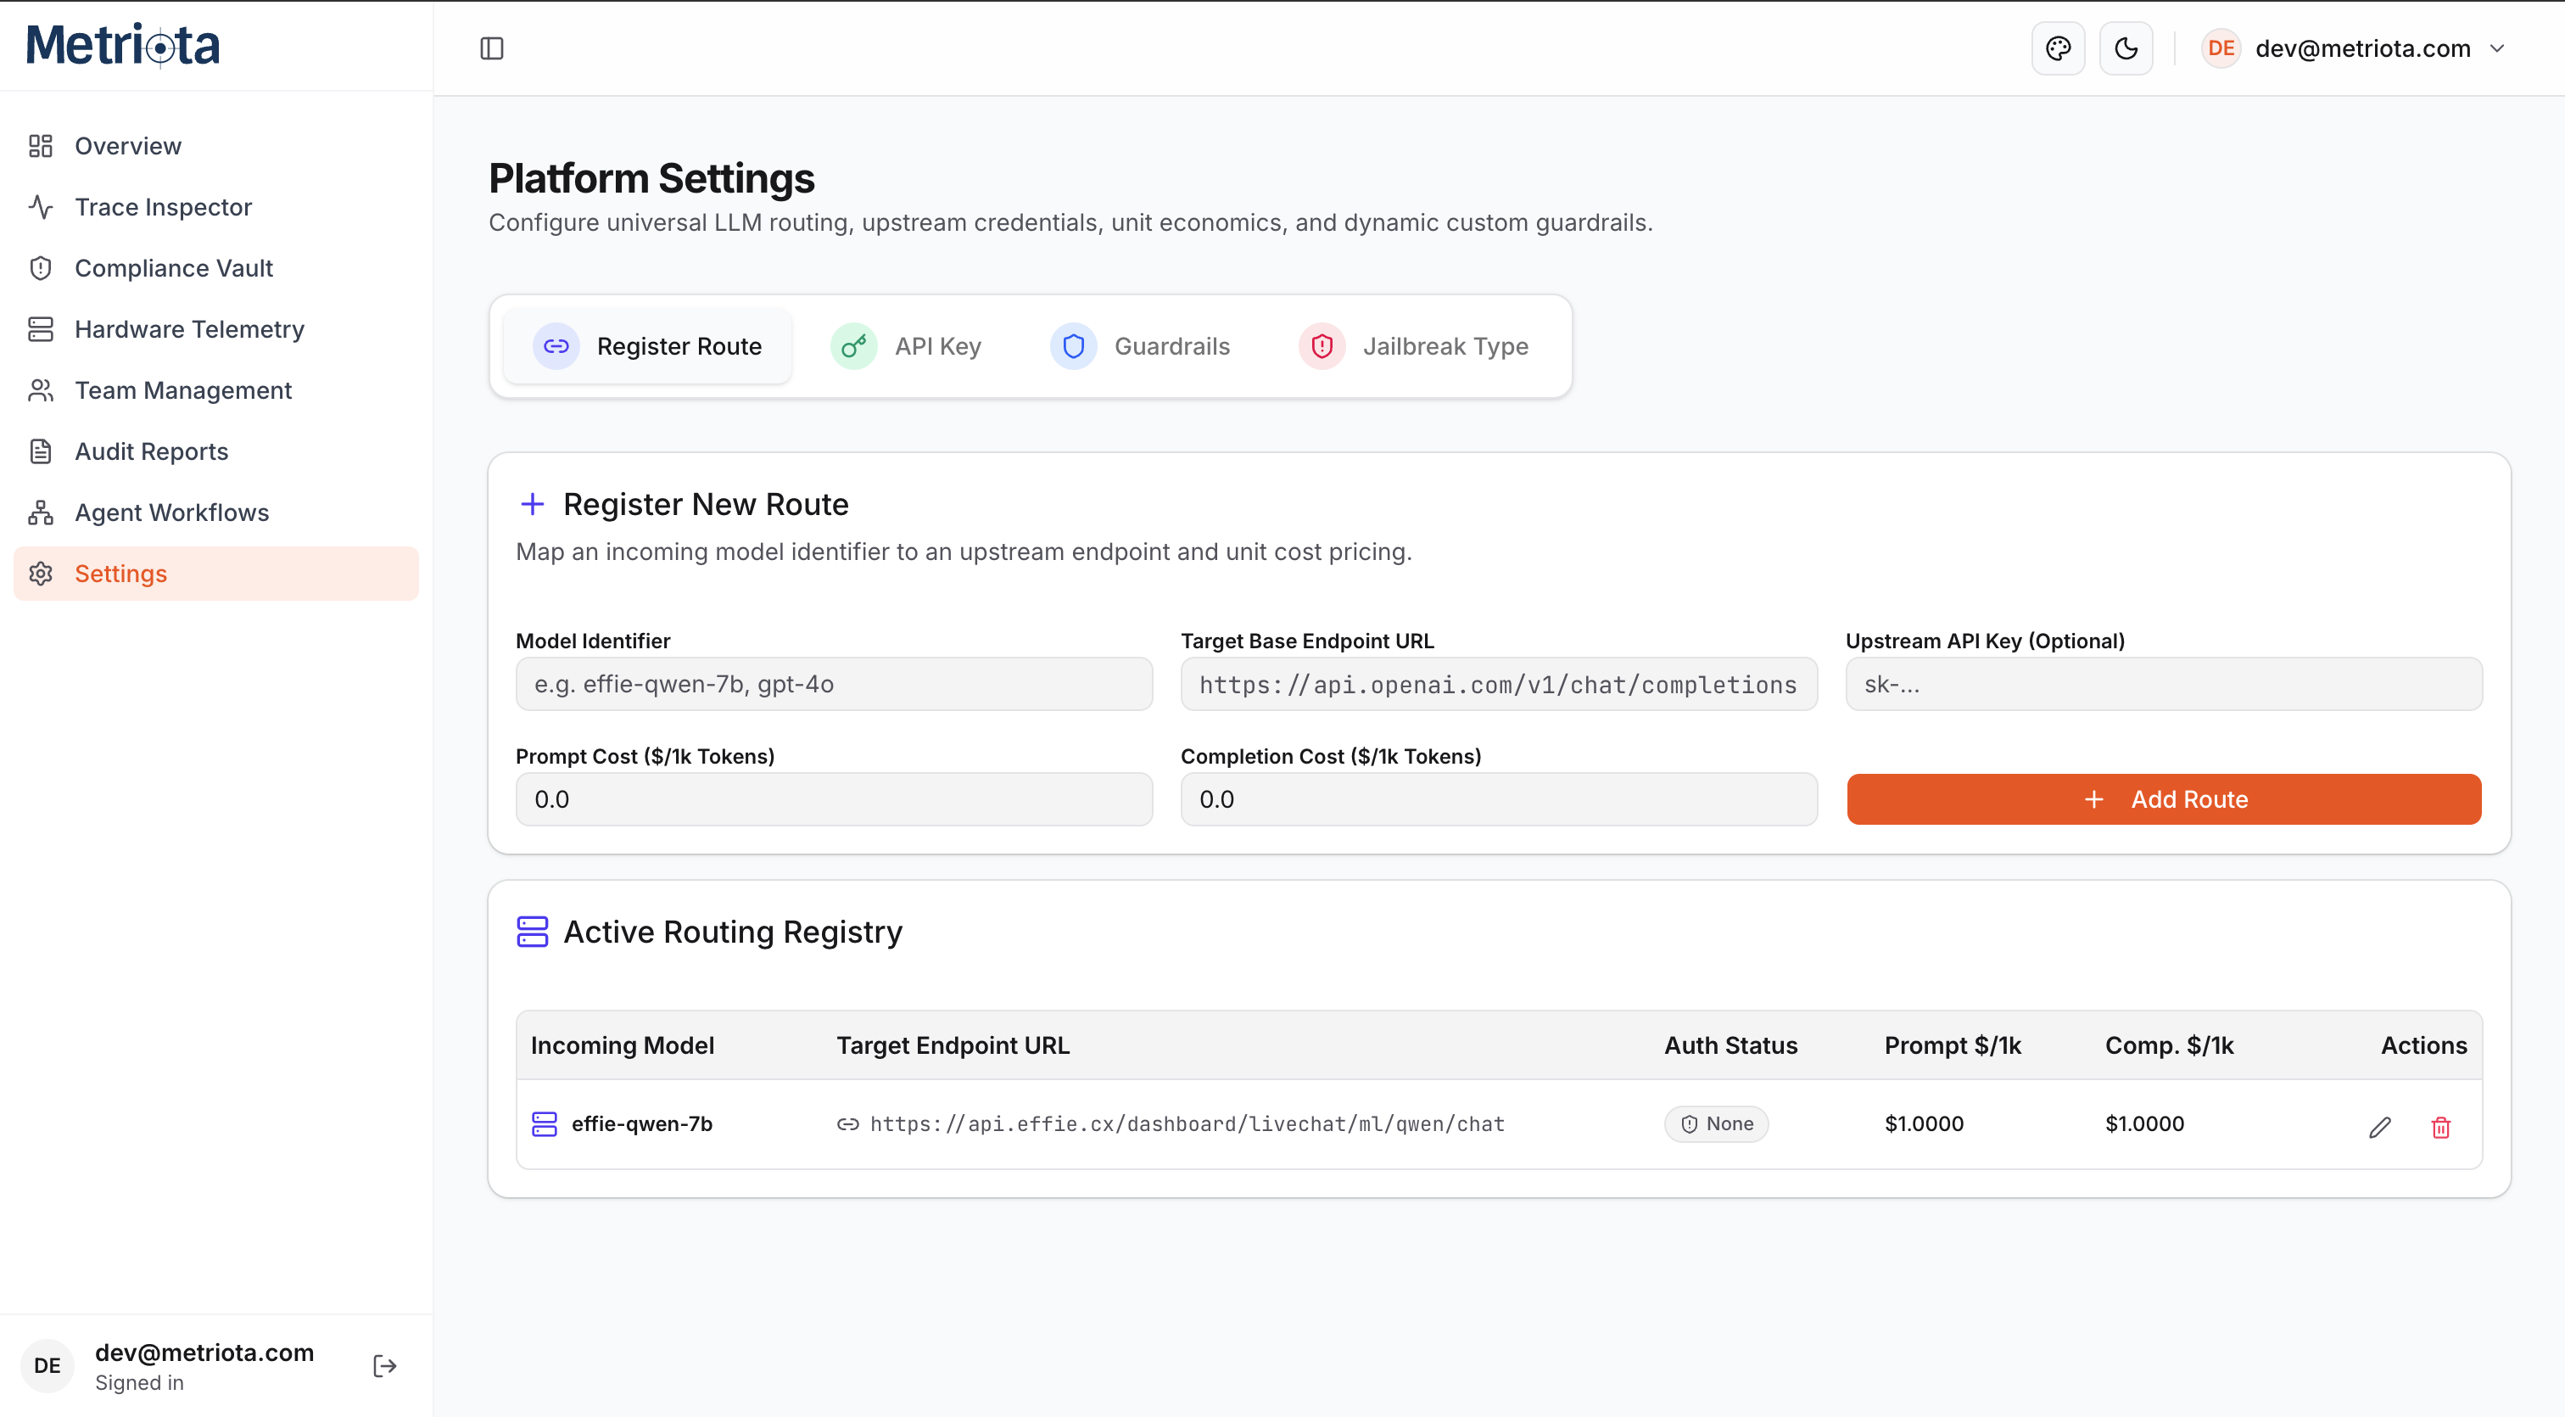Click the Prompt Cost input
Screen dimensions: 2565x1417
(x=835, y=799)
